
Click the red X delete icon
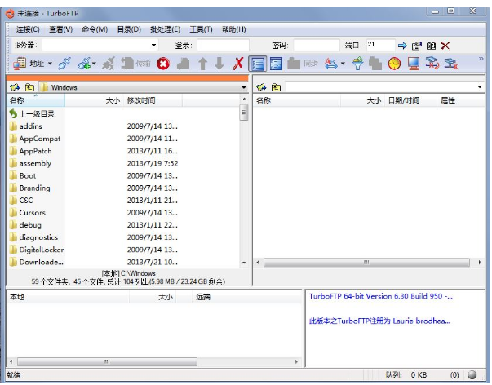[x=238, y=64]
